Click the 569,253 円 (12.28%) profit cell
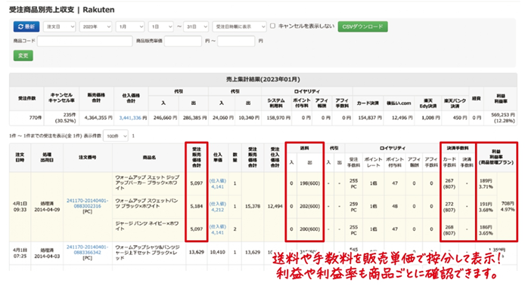 coord(501,118)
